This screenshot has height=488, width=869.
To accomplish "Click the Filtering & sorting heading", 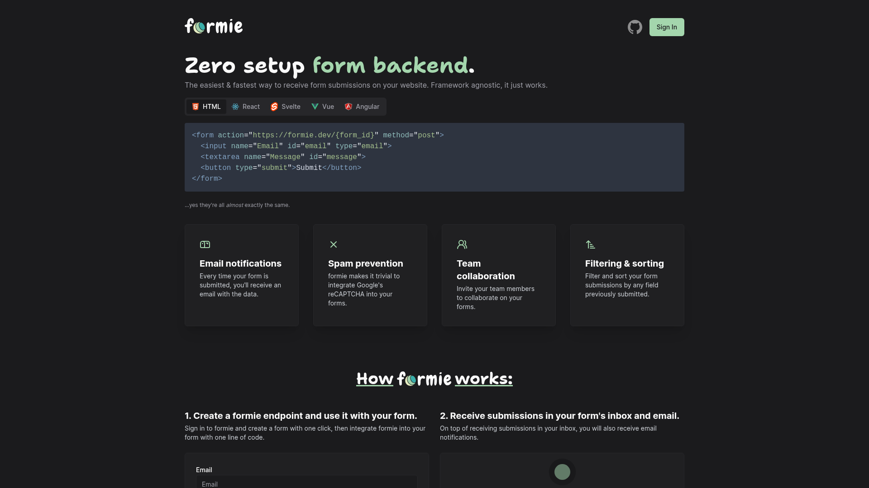I will [x=625, y=263].
